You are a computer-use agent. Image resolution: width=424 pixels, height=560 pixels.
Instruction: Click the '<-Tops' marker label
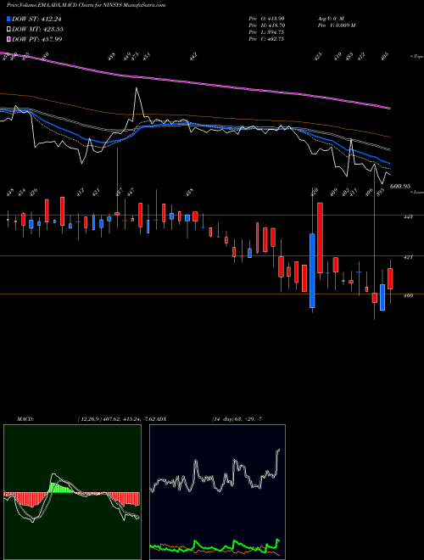point(416,57)
